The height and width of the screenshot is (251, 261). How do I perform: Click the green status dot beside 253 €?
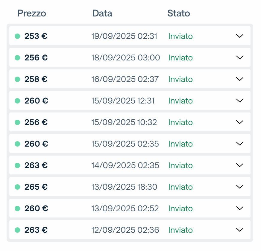pyautogui.click(x=17, y=36)
